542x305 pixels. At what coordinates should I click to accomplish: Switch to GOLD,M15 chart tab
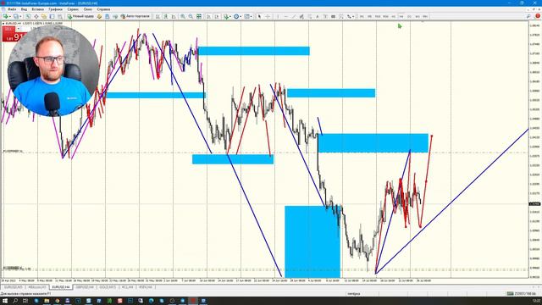(108, 287)
